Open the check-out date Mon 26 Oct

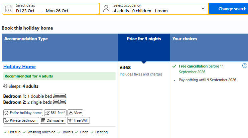click(57, 11)
